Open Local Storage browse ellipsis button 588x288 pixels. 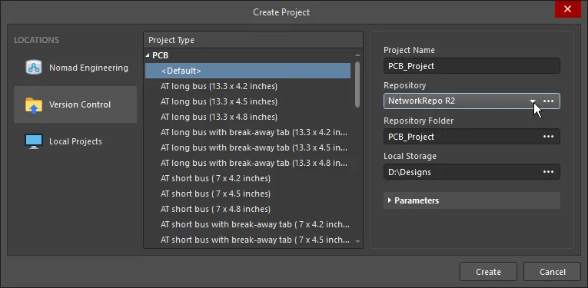tap(548, 172)
